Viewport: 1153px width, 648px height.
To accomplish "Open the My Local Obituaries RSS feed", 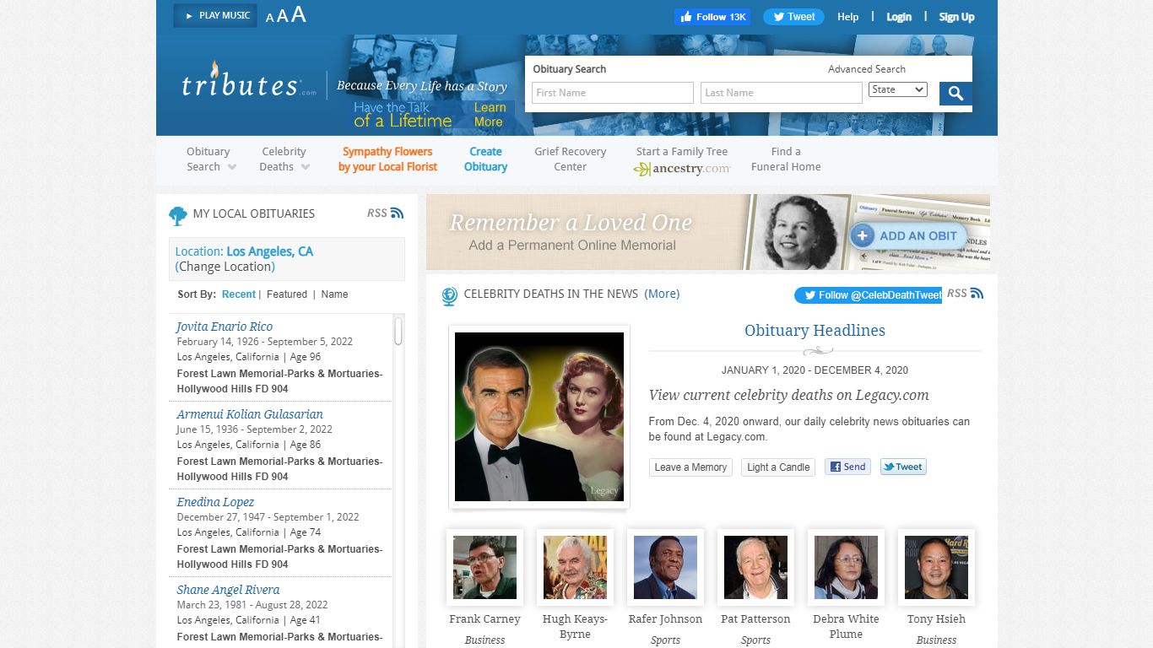I will [386, 213].
